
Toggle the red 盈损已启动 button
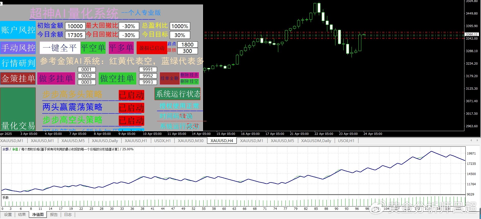pos(152,48)
